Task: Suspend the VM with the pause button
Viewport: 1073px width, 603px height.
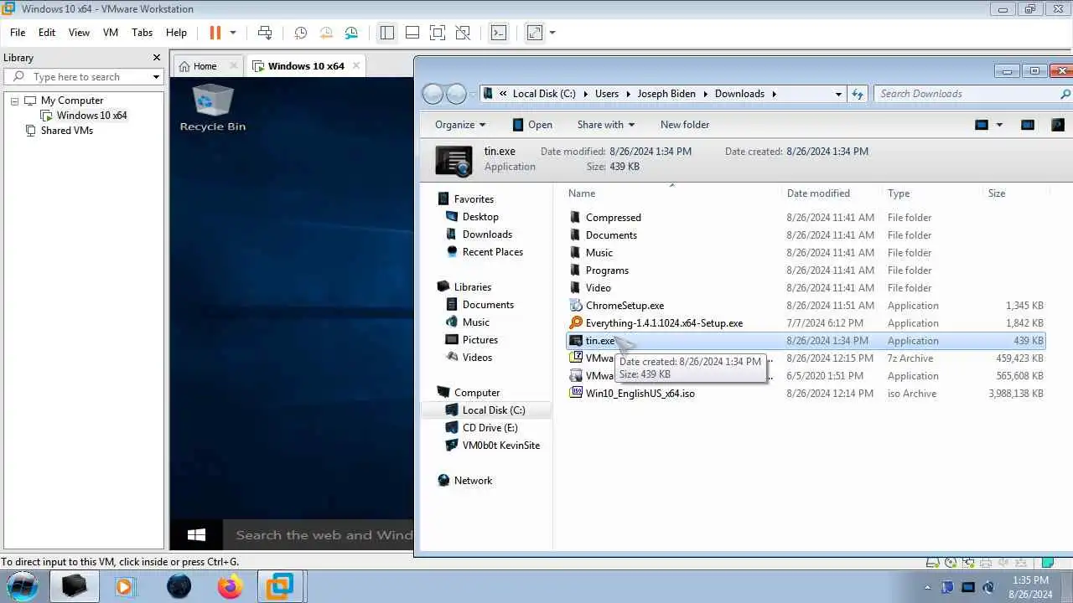Action: [x=215, y=33]
